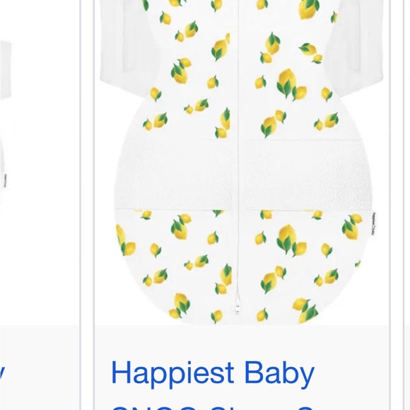Click the small tag on the left card's product image
Image resolution: width=410 pixels, height=410 pixels.
click(5, 180)
